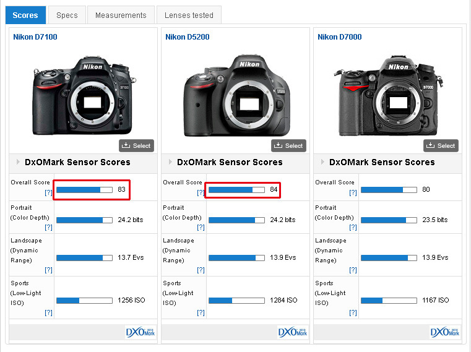
Task: Click the Nikon D7100 title link
Action: [x=35, y=37]
